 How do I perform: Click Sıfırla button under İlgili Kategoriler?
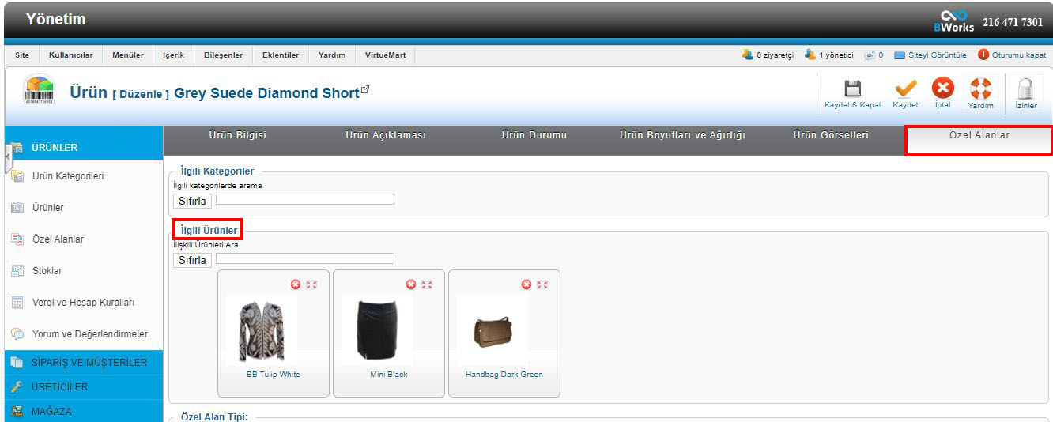point(192,201)
